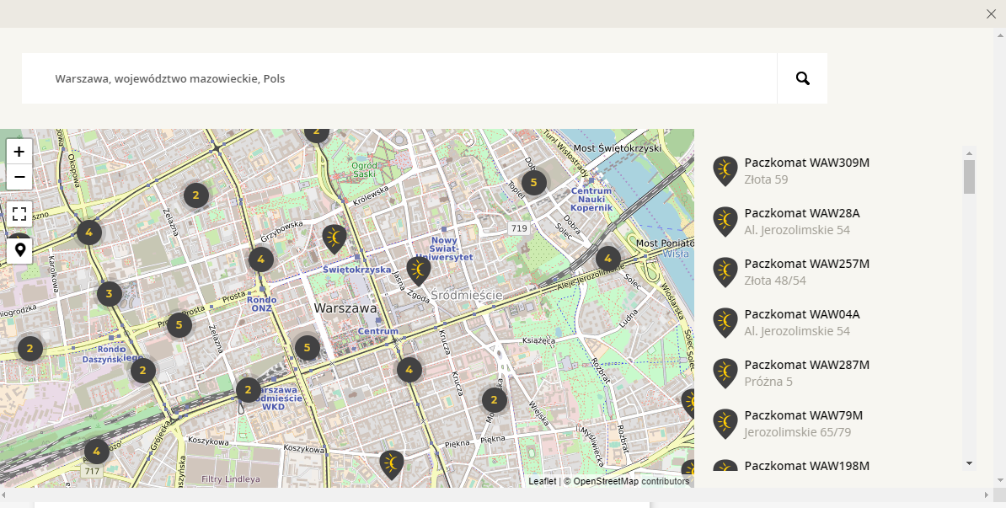Open the 4 cluster near Most Poniatowskiego
This screenshot has height=508, width=1006.
tap(607, 259)
